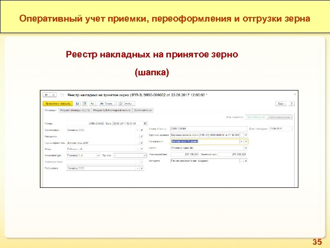Click the yellow Провести и закрыть button

coord(58,103)
